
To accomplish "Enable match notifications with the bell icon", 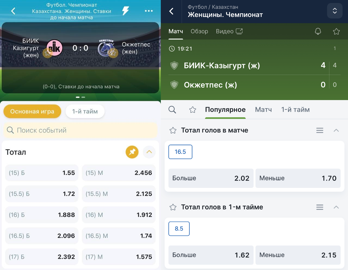I will point(318,32).
